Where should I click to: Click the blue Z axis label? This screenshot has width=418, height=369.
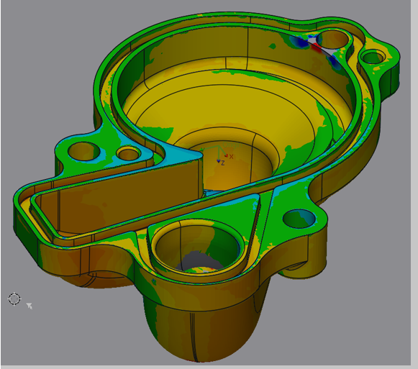point(223,163)
